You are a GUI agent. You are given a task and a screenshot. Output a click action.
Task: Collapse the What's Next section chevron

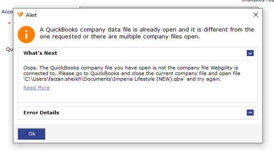click(x=250, y=53)
